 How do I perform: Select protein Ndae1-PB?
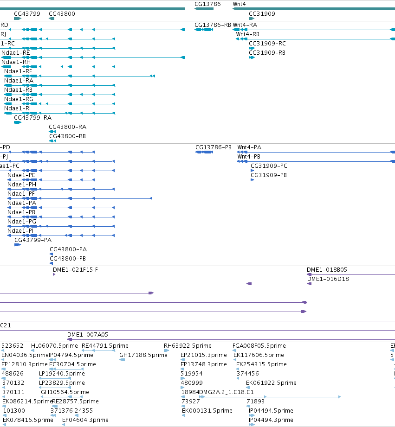click(21, 212)
